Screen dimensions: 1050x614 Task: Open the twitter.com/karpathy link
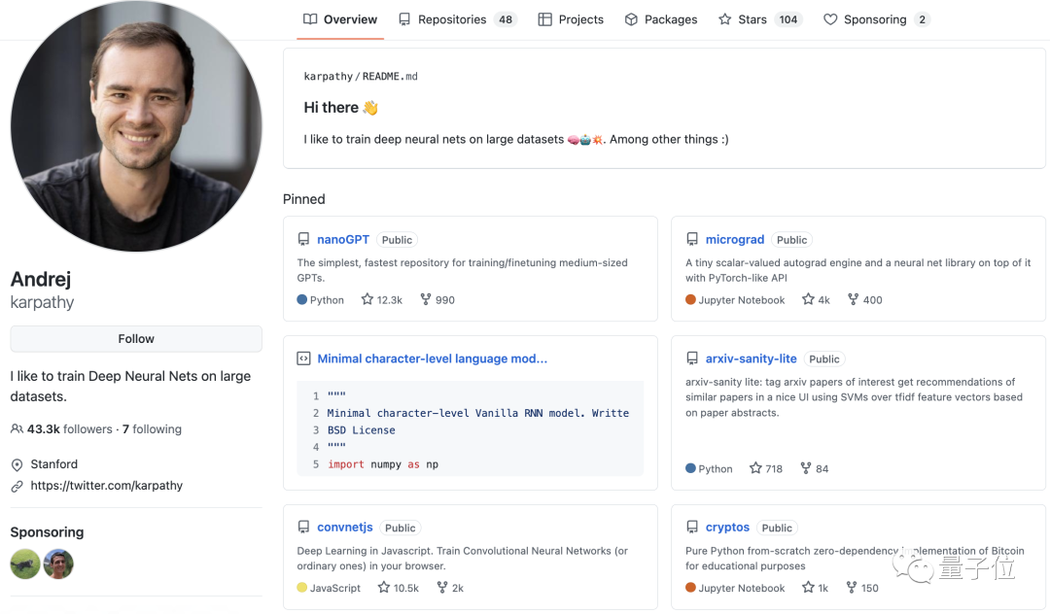click(107, 486)
